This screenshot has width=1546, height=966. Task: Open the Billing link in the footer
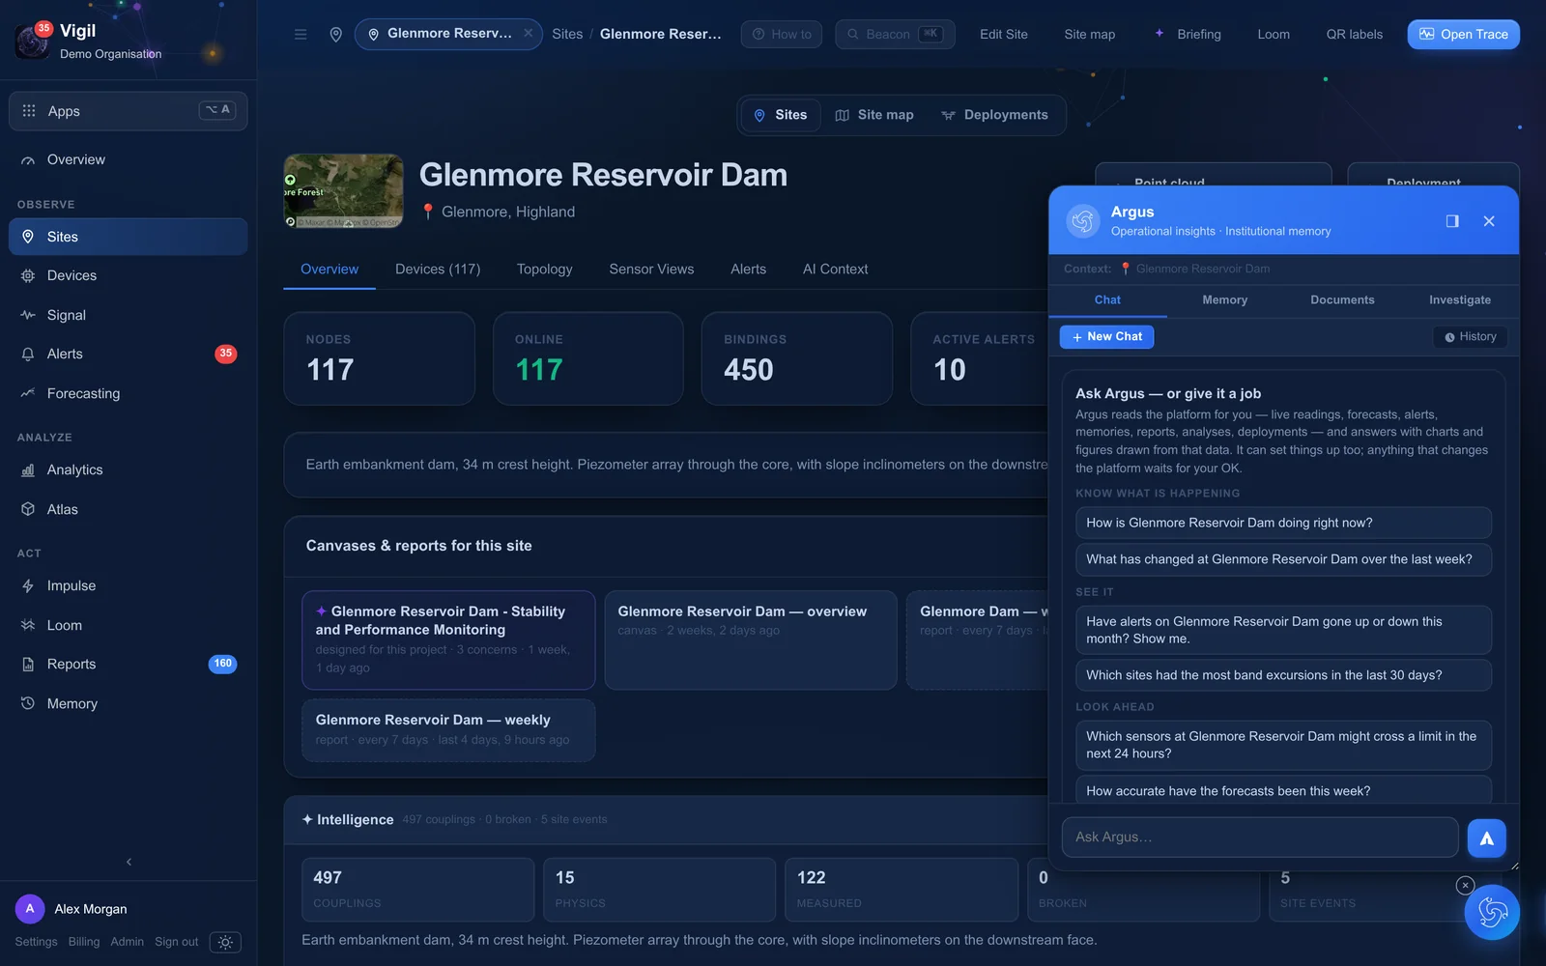pos(84,942)
